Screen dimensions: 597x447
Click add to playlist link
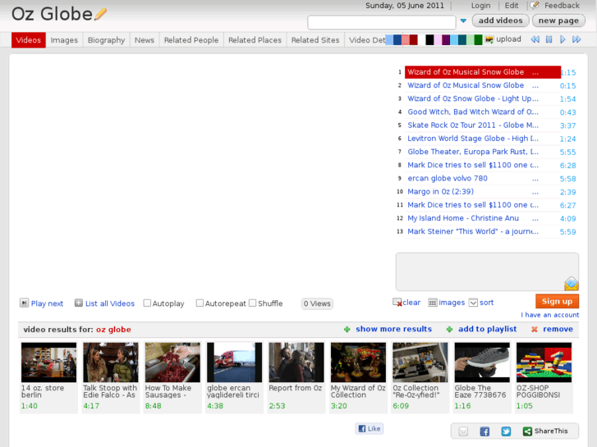(x=487, y=329)
